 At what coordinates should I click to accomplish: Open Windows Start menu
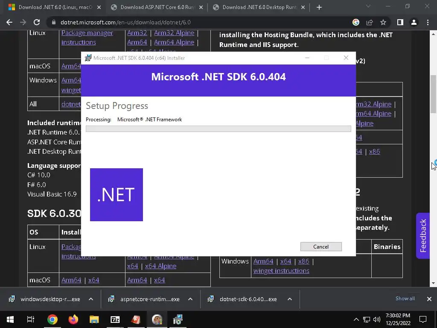point(10,319)
